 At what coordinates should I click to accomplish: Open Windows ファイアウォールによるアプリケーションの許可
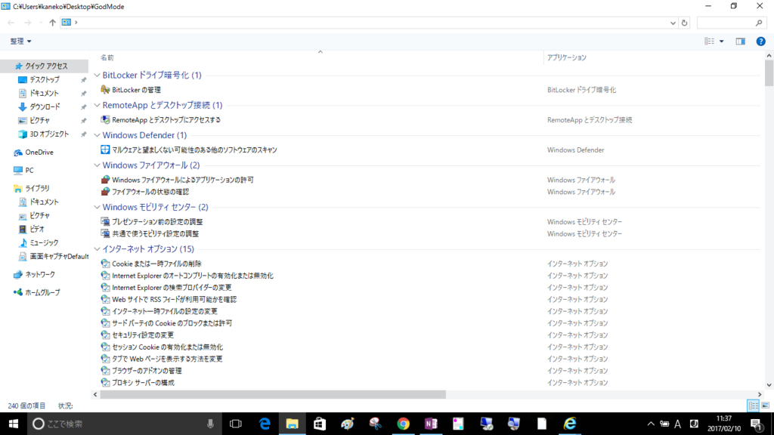(x=183, y=180)
